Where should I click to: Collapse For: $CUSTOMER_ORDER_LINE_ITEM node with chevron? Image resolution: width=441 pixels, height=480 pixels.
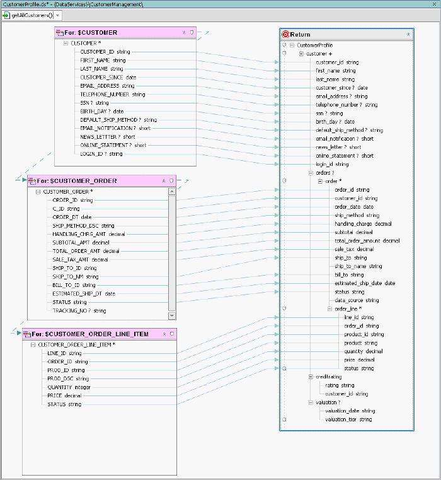coord(164,334)
